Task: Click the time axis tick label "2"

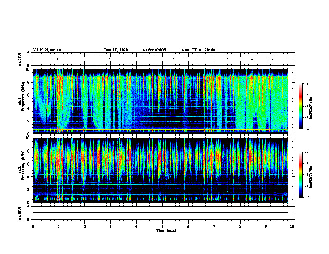Action: 85,227
